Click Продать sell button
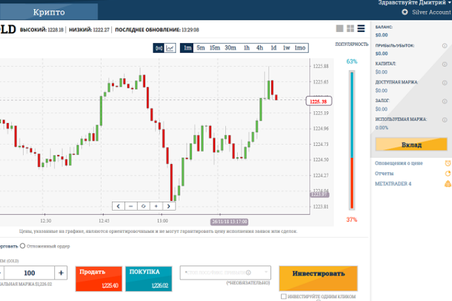 (x=99, y=279)
